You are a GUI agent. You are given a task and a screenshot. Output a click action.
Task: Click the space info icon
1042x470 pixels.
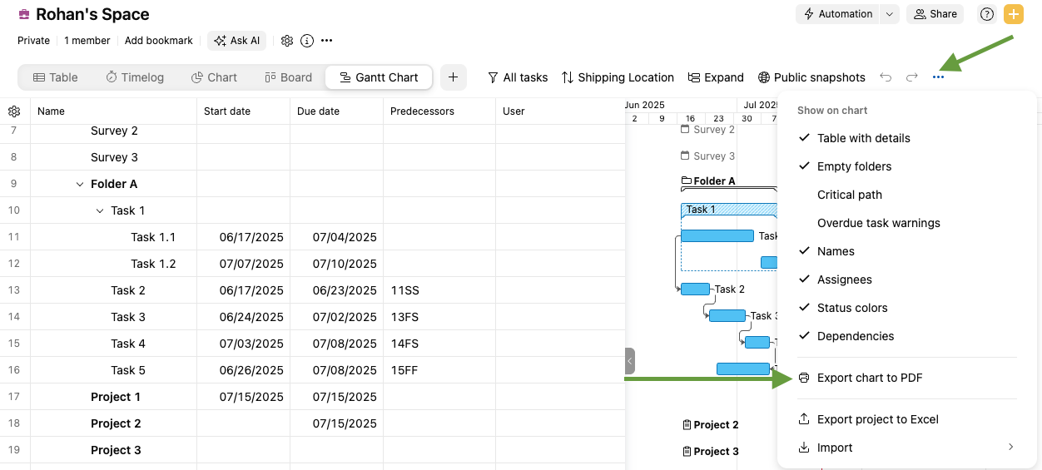pyautogui.click(x=307, y=41)
